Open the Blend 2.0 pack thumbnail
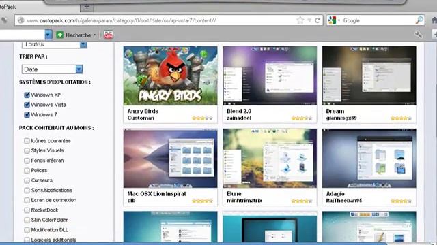Image resolution: width=437 pixels, height=245 pixels. (270, 76)
